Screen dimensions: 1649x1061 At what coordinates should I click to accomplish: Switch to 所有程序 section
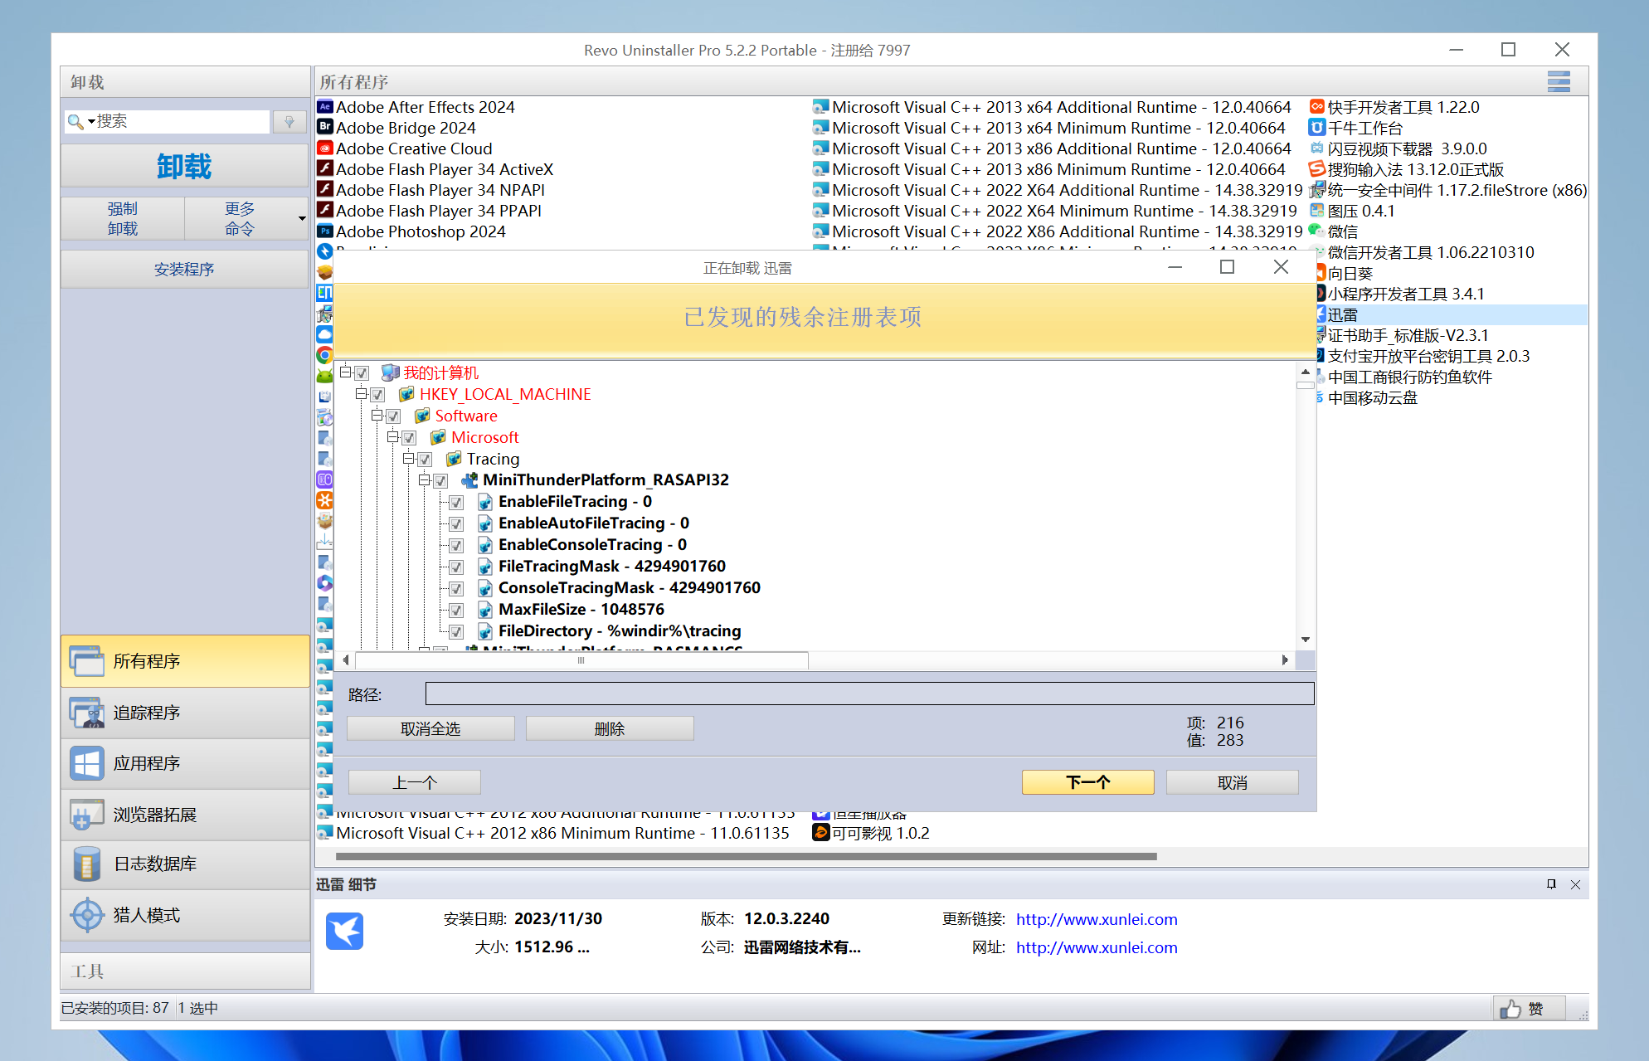185,661
